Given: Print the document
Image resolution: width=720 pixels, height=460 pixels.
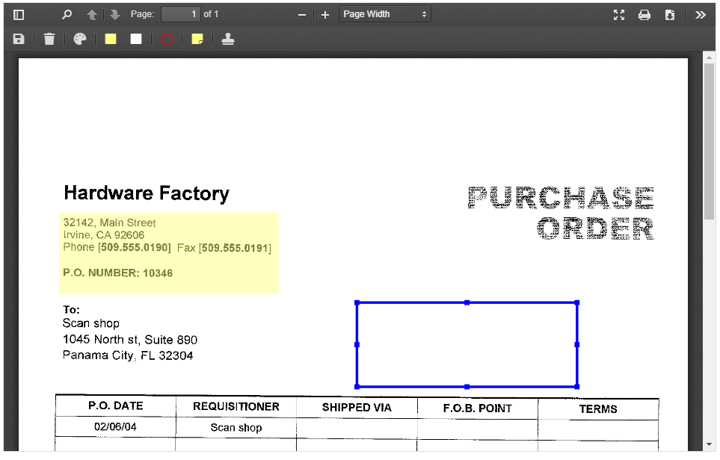Looking at the screenshot, I should pyautogui.click(x=644, y=15).
